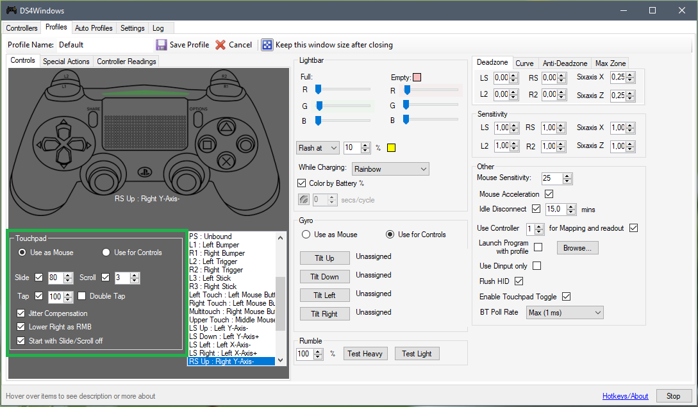The height and width of the screenshot is (407, 698).
Task: Click the SHARE button on controller image
Action: coord(93,119)
